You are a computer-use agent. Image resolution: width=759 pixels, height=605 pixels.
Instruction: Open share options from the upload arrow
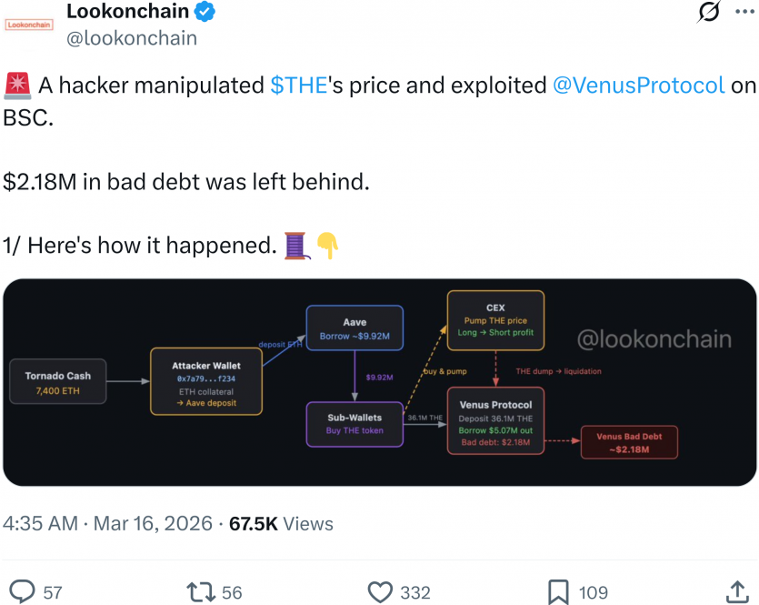click(x=738, y=592)
